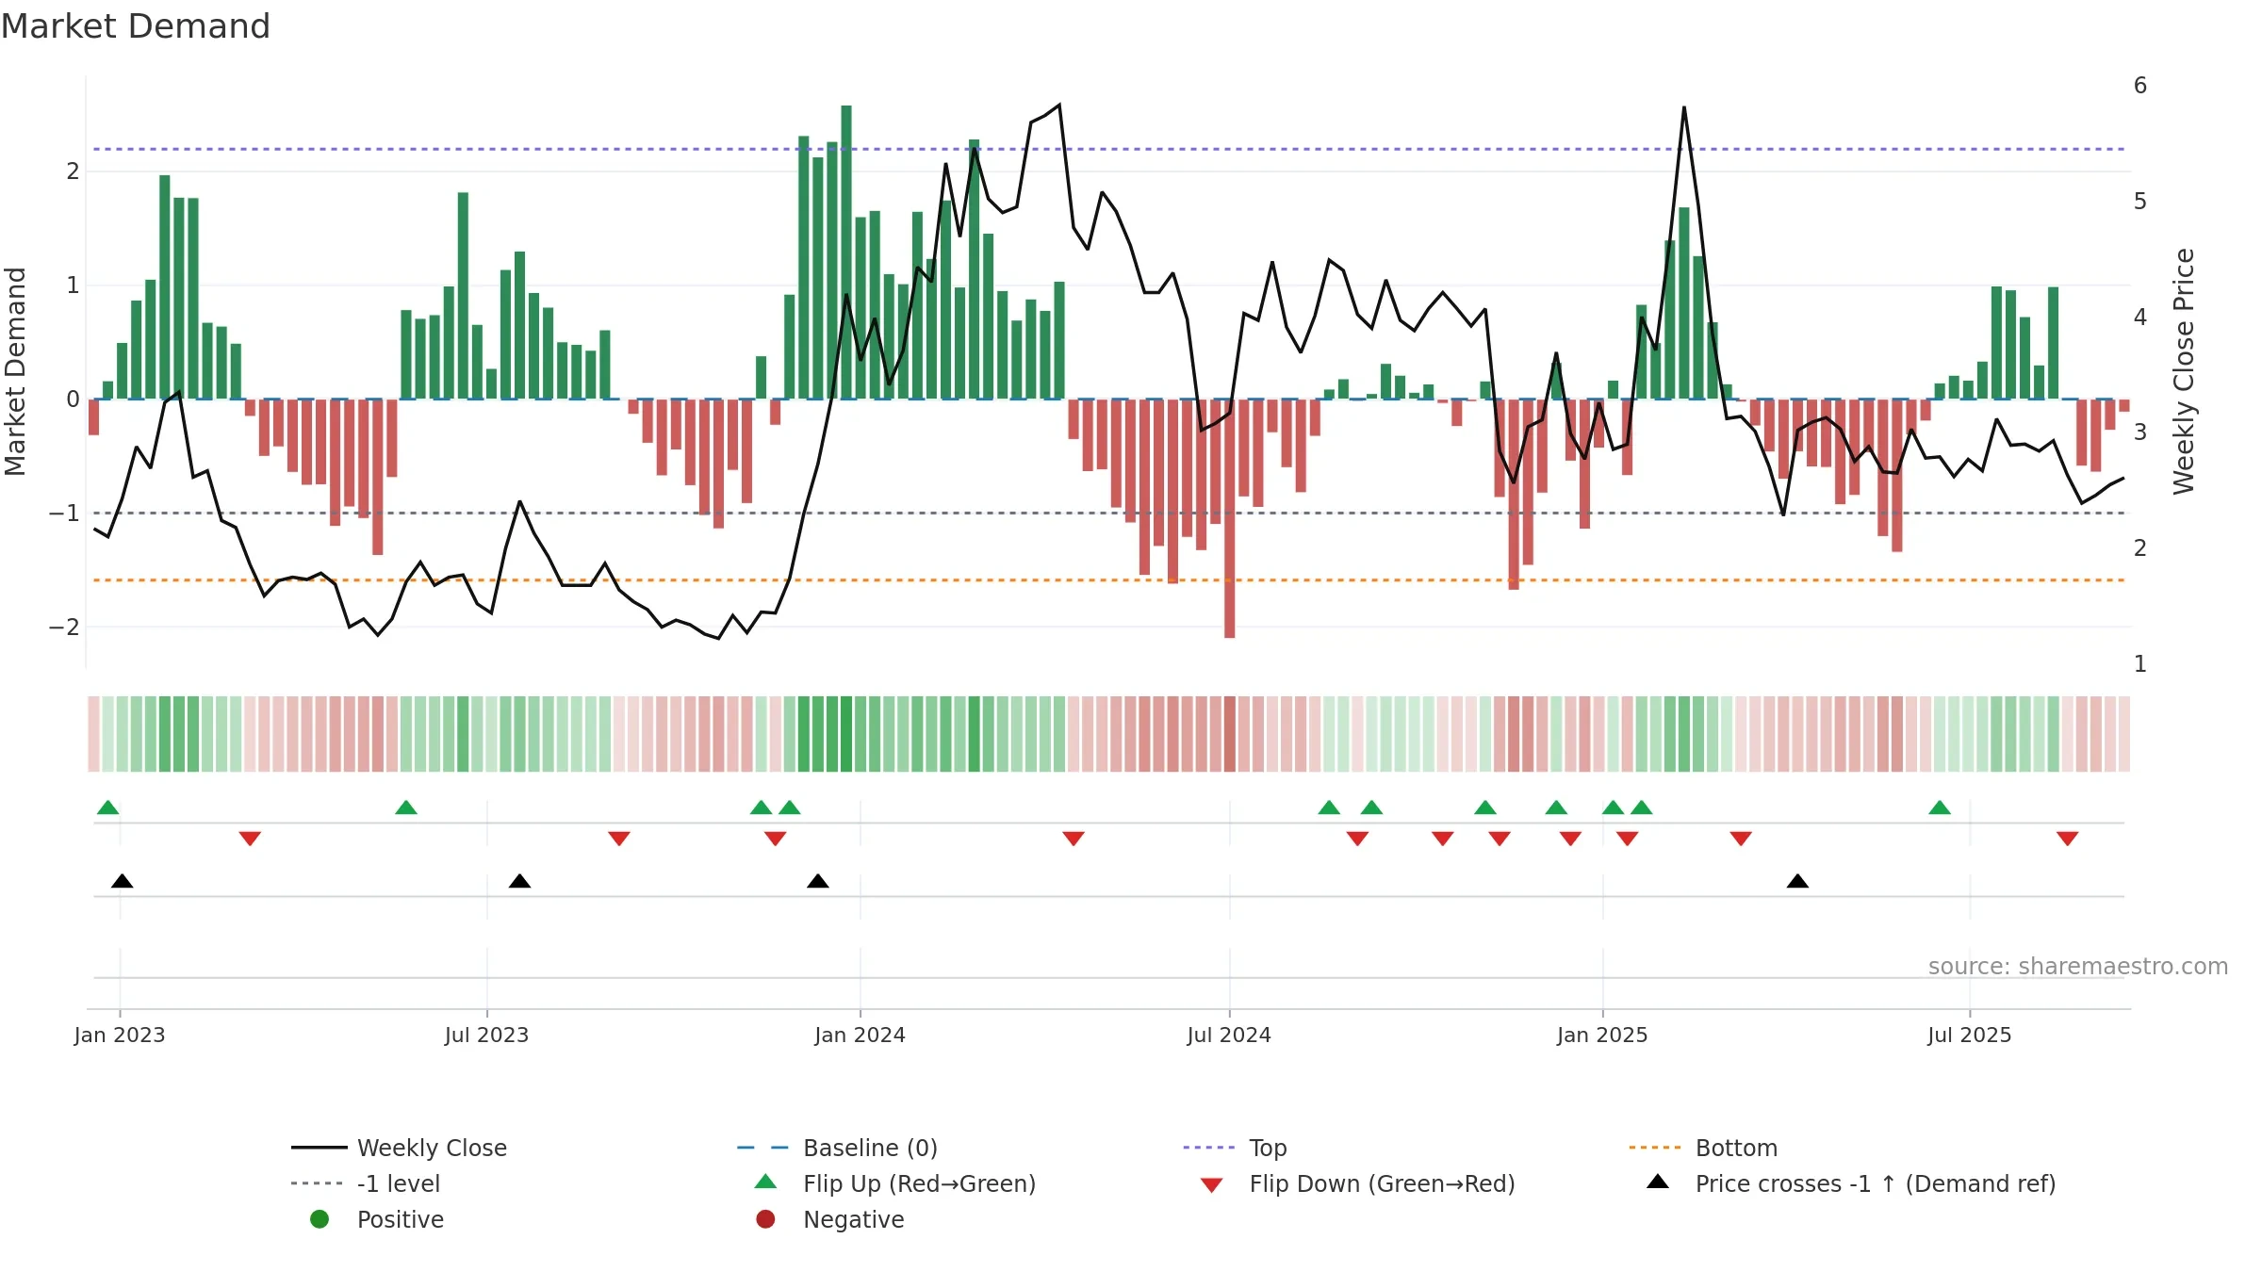This screenshot has height=1272, width=2262.
Task: Click the weekly close price peak in early 2025
Action: [1684, 107]
